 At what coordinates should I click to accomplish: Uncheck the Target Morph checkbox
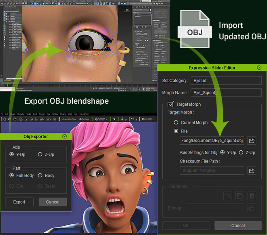click(171, 104)
